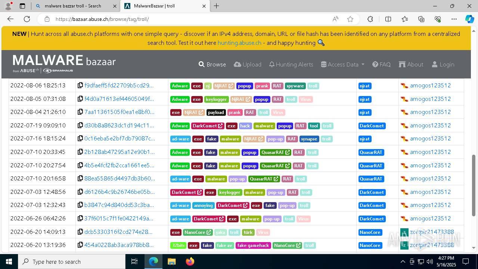Open Hunting Alerts page
478x269 pixels.
pos(291,64)
